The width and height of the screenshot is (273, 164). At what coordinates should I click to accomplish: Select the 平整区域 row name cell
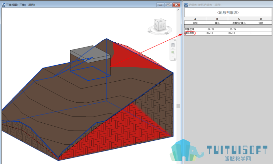point(190,30)
